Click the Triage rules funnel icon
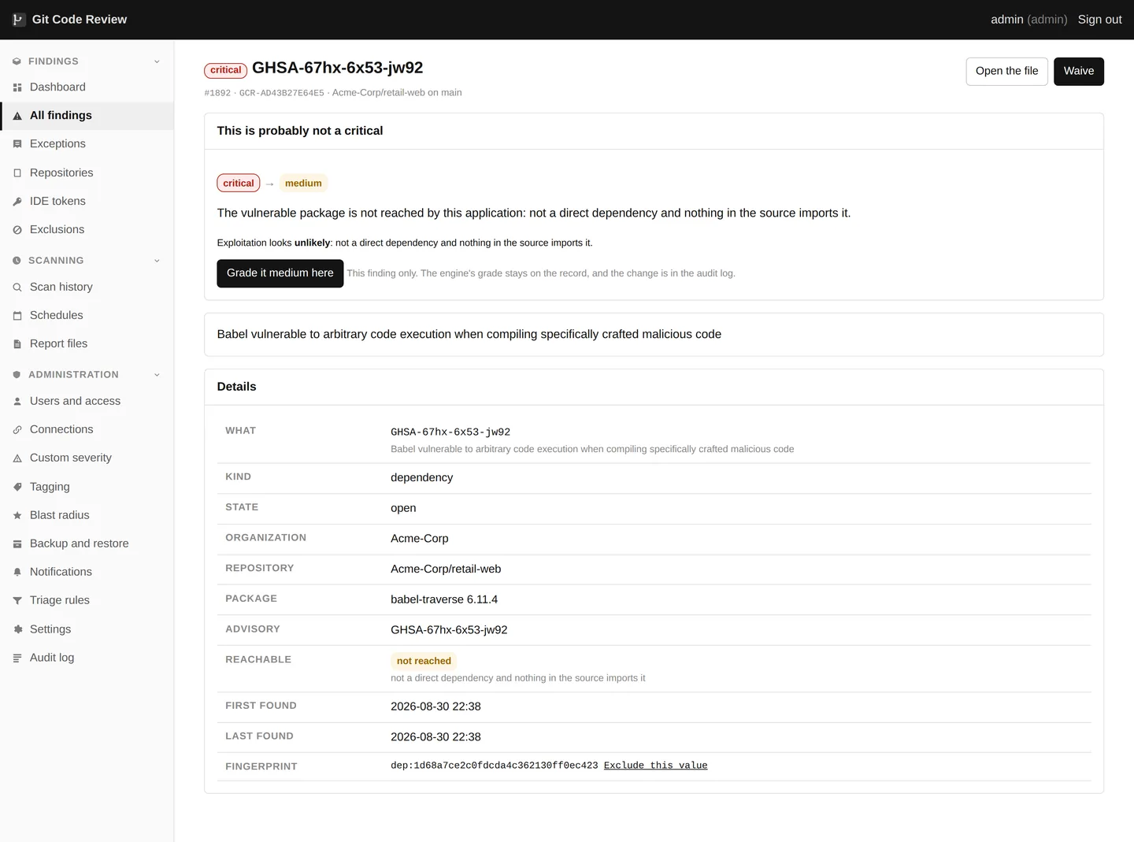This screenshot has height=842, width=1134. pyautogui.click(x=17, y=601)
